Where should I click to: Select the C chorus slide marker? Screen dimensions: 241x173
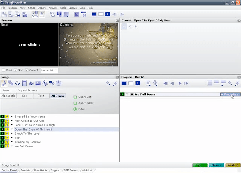(x=130, y=27)
